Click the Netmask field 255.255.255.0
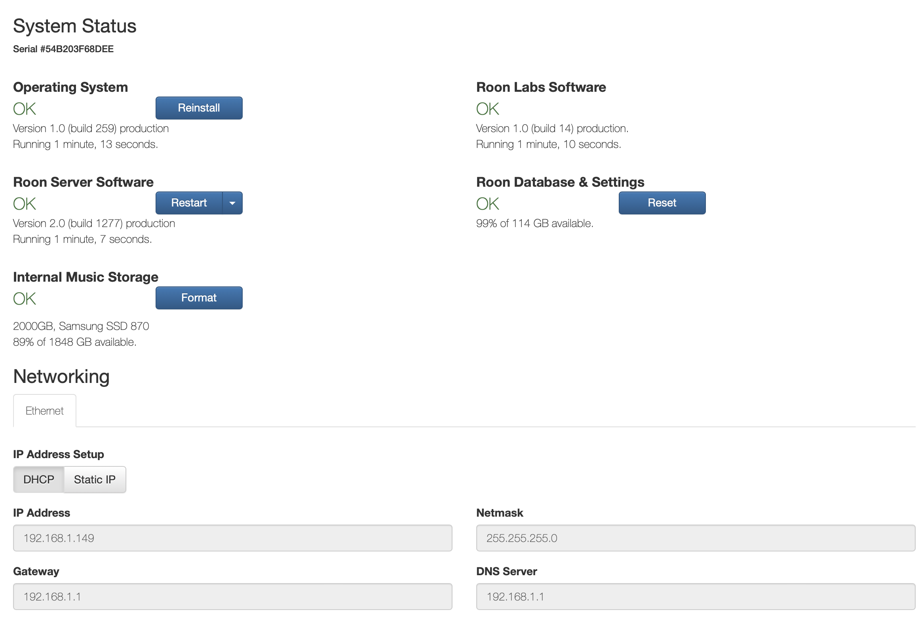The width and height of the screenshot is (924, 629). (695, 538)
